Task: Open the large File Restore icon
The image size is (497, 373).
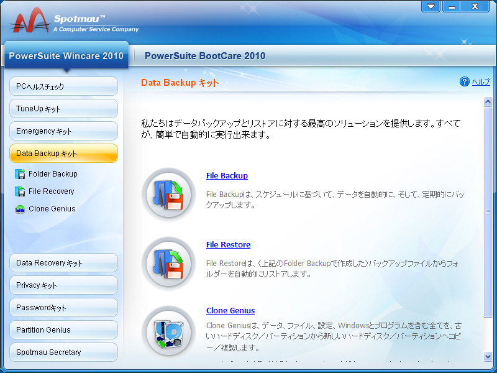Action: point(168,264)
